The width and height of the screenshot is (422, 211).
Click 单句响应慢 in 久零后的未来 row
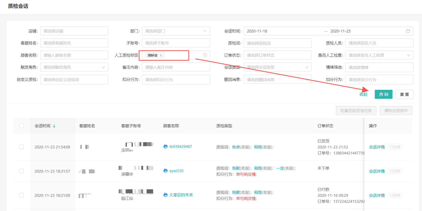point(246,198)
